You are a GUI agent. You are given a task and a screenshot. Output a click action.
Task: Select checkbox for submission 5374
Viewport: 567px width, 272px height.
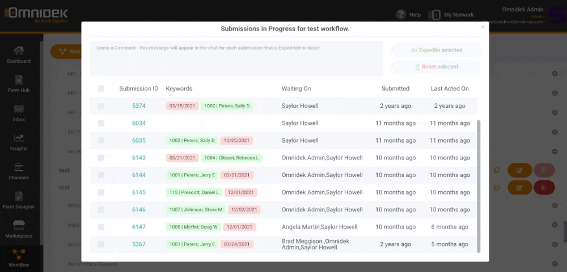click(101, 106)
